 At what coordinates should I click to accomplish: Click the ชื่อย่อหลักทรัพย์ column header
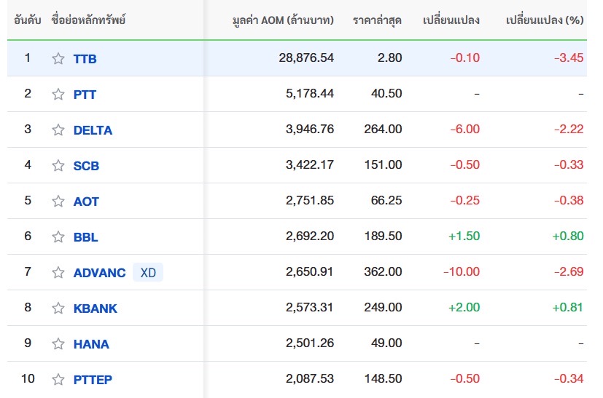click(x=88, y=20)
